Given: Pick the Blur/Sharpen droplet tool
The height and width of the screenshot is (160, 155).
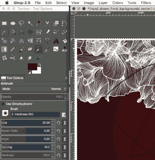Looking at the screenshot, I should 21,58.
